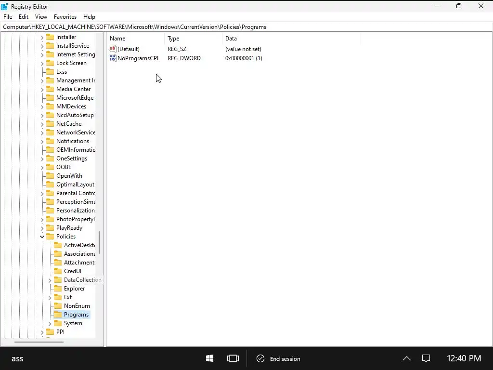The image size is (493, 370).
Task: Select the (Default) string value icon
Action: [113, 49]
